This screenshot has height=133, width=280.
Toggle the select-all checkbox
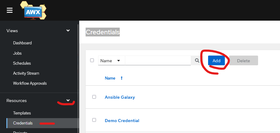(x=92, y=60)
